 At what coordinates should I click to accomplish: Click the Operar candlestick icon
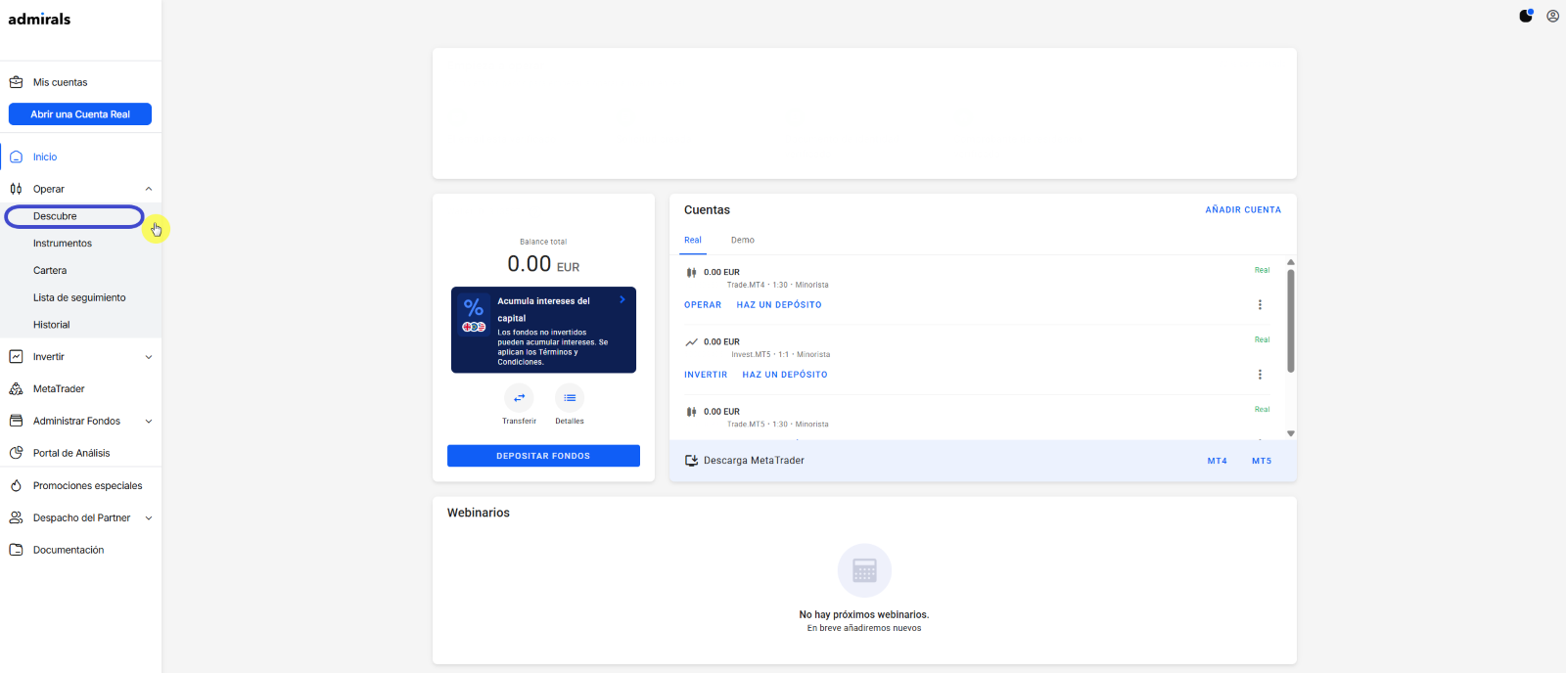(x=16, y=189)
